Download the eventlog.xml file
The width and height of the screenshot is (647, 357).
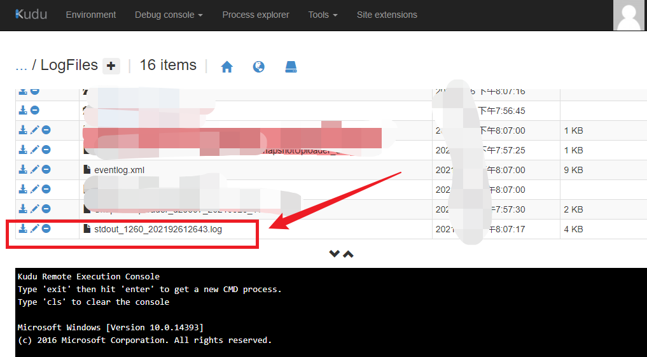[x=22, y=169]
